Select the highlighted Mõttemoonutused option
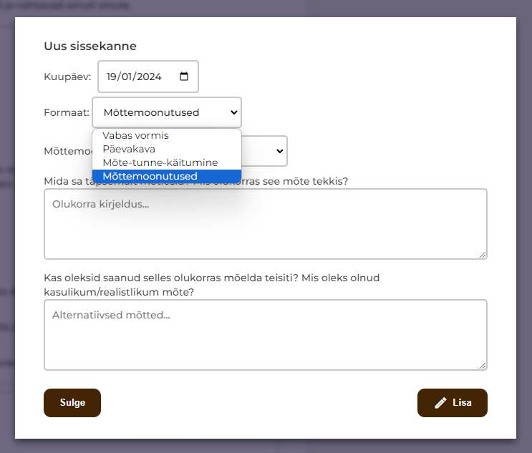The image size is (532, 453). [x=150, y=176]
